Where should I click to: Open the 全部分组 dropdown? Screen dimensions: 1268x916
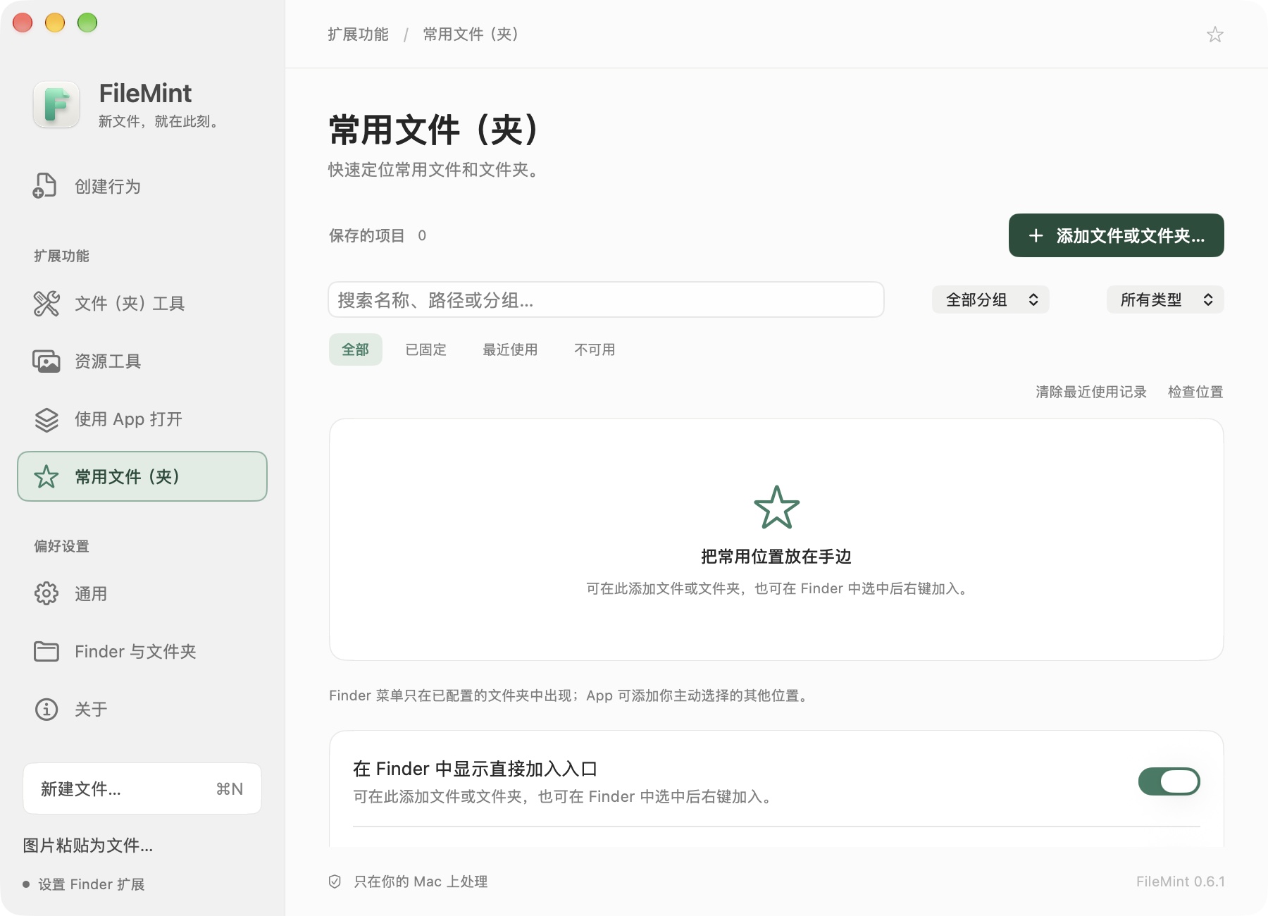(990, 299)
